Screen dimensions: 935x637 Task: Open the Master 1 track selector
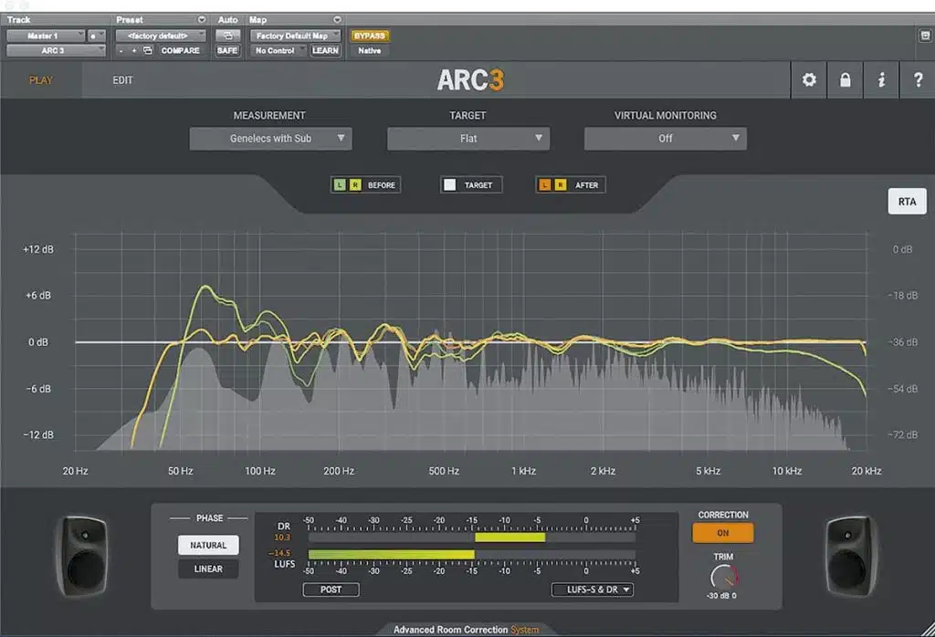point(46,36)
